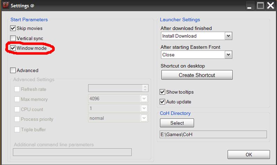Image resolution: width=277 pixels, height=165 pixels.
Task: Click the Additional command line parameters label
Action: coord(54,145)
